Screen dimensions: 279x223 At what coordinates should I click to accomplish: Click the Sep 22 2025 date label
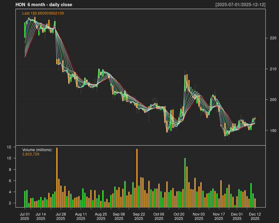click(139, 216)
